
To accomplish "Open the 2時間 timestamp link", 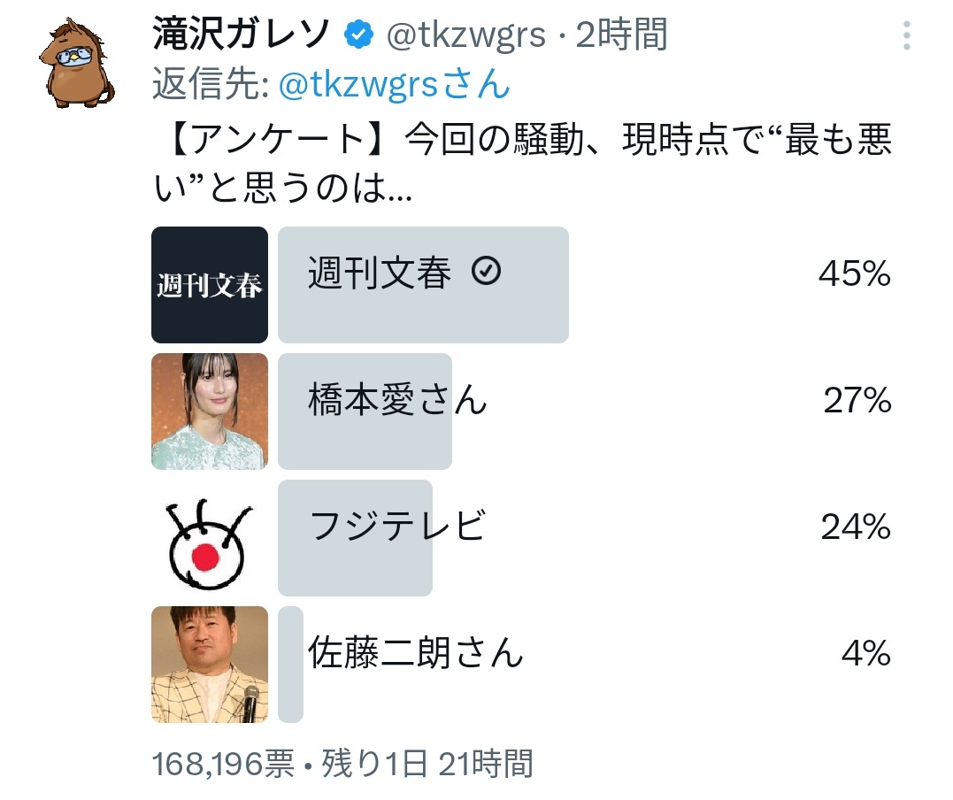I will coord(621,34).
